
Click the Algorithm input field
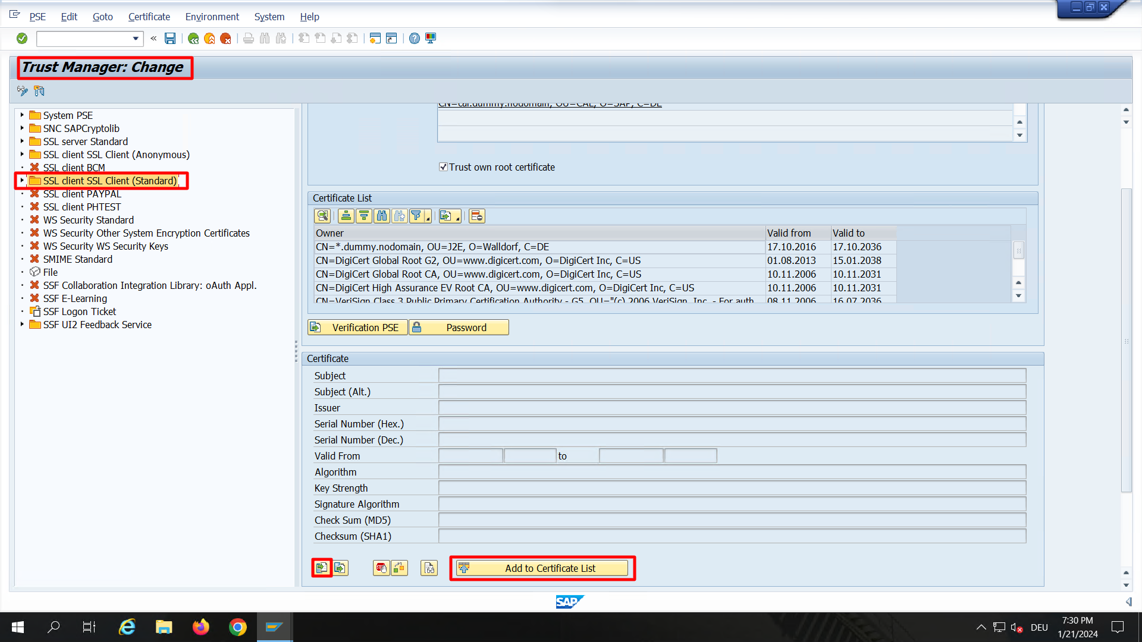click(732, 472)
